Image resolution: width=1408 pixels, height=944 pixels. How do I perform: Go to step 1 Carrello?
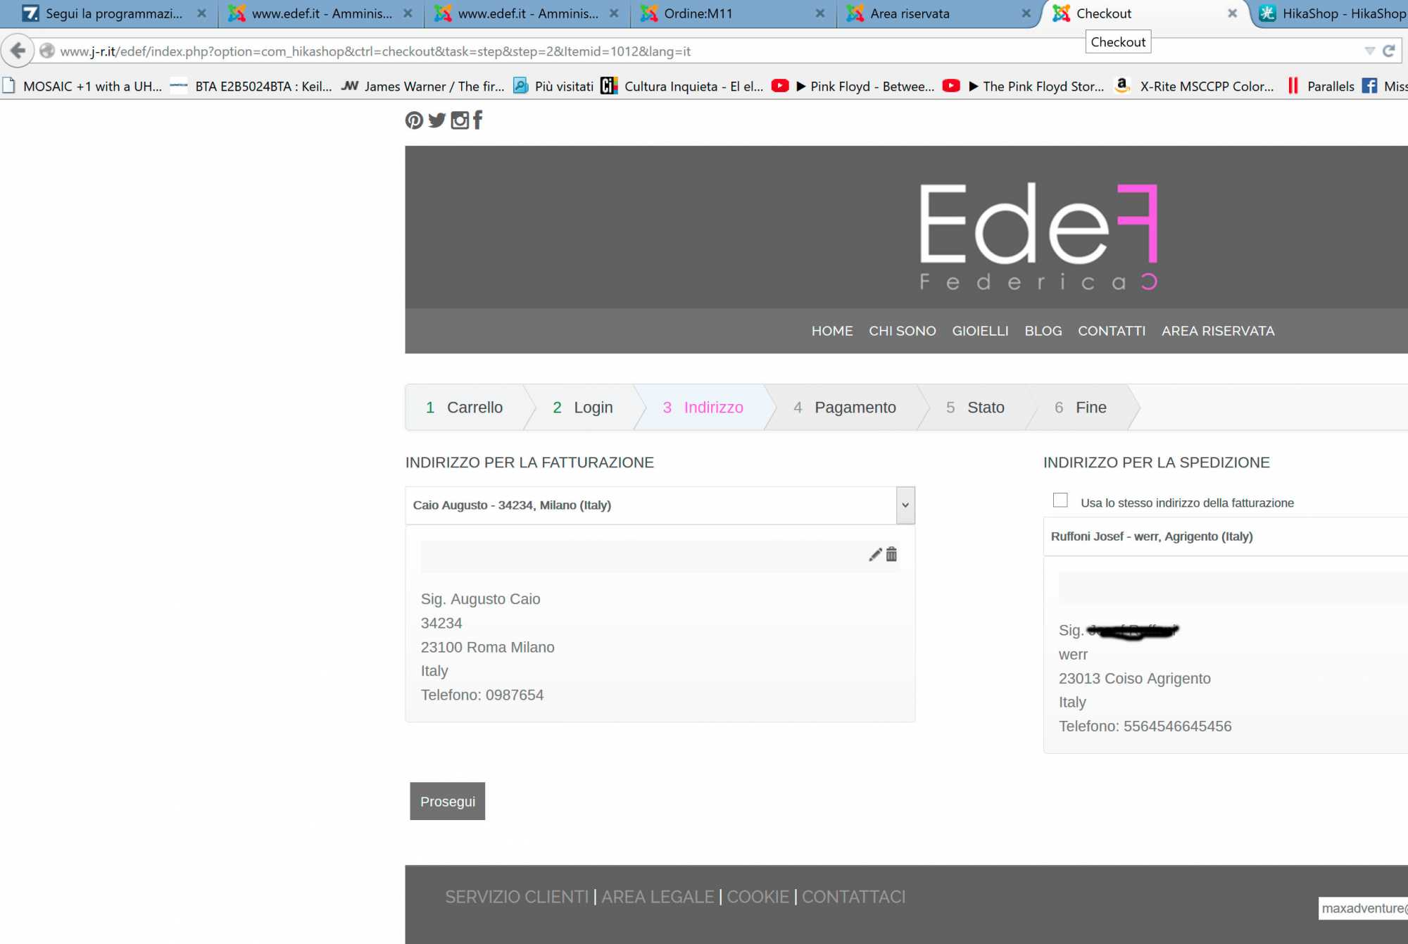pos(465,408)
